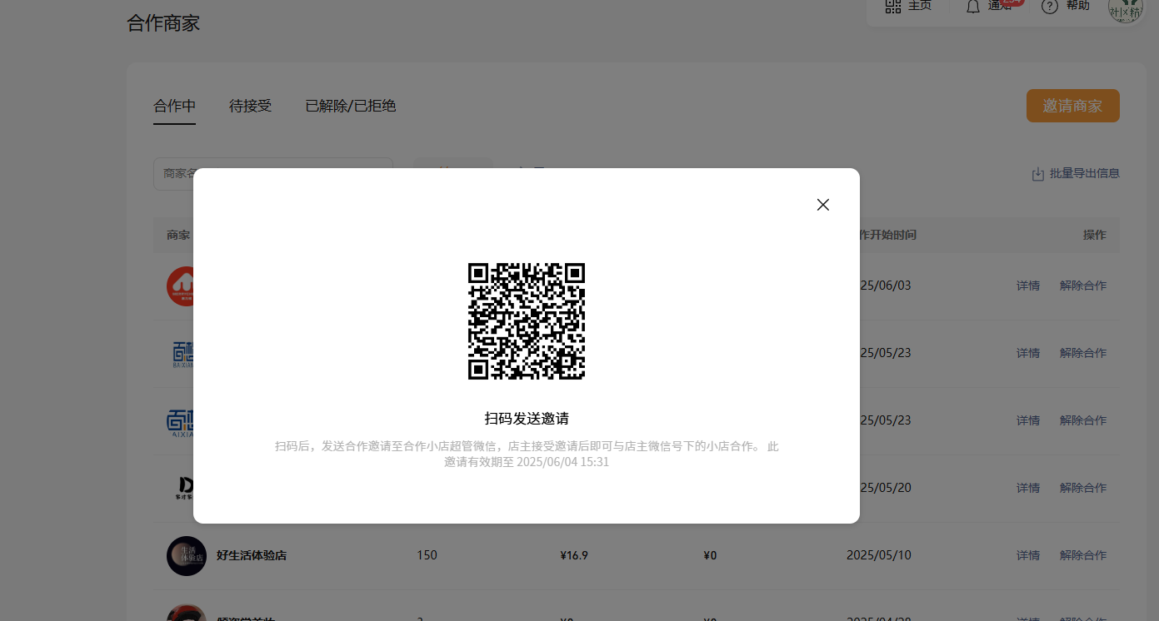
Task: Click the 批量导出信息 export icon
Action: pos(1038,174)
